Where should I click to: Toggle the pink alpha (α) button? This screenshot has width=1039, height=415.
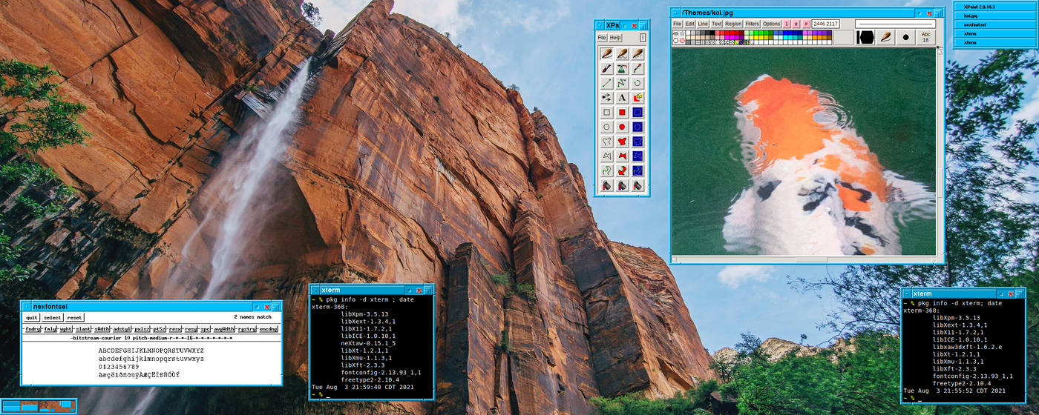click(x=796, y=24)
